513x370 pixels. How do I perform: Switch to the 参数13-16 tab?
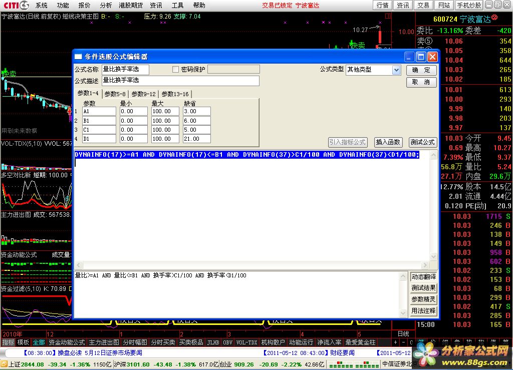pos(175,94)
